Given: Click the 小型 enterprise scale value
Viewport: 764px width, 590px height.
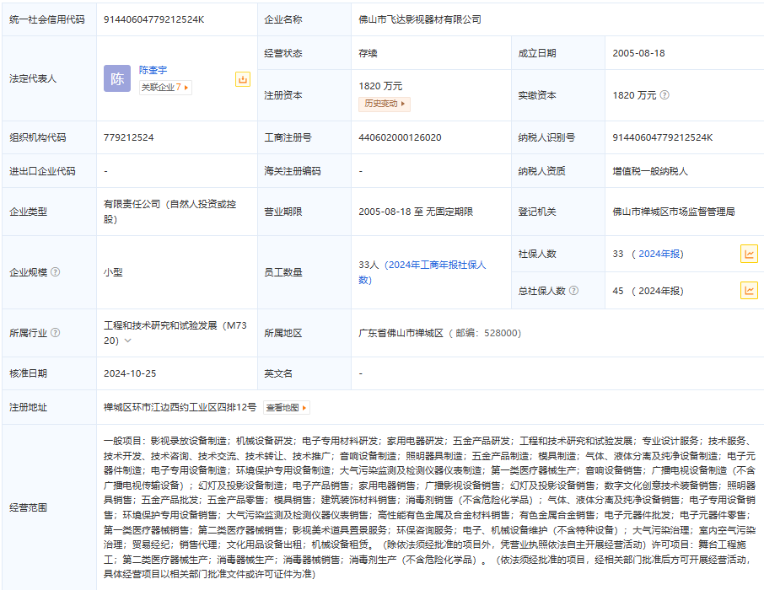Looking at the screenshot, I should pyautogui.click(x=113, y=272).
